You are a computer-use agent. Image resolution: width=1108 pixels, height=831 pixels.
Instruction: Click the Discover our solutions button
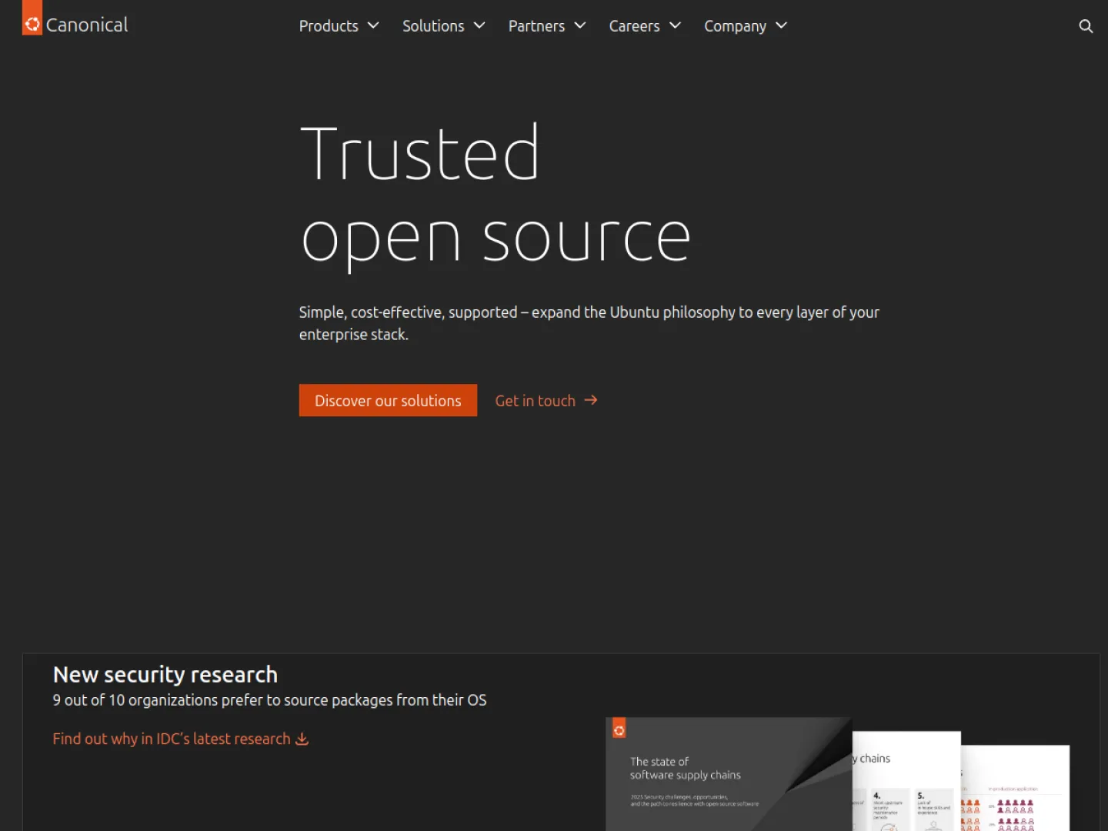(x=388, y=400)
